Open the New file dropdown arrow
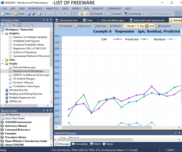This screenshot has width=182, height=152. coord(13,14)
